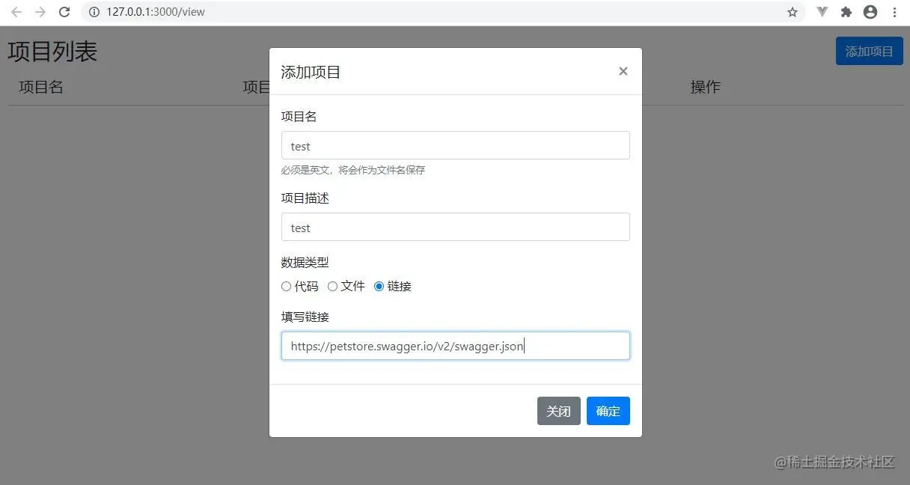Click the 操作 column header
This screenshot has width=910, height=485.
[x=705, y=87]
